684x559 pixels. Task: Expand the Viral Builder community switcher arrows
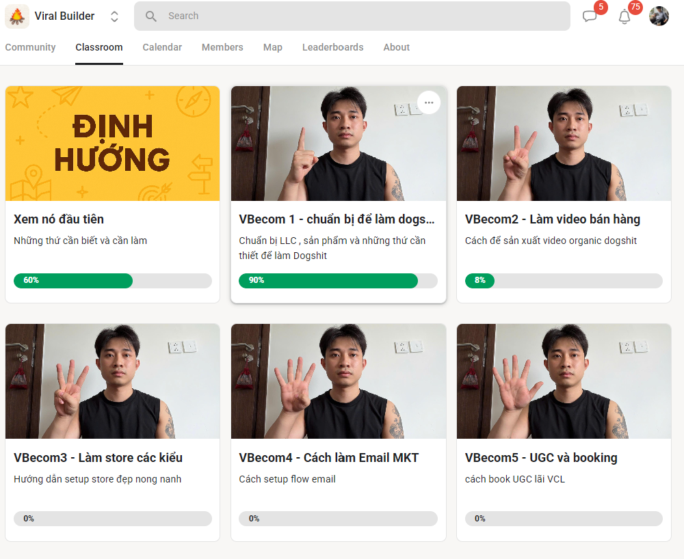114,16
